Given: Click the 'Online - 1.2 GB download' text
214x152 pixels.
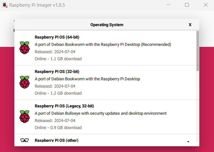Looking at the screenshot, I should [58, 93].
